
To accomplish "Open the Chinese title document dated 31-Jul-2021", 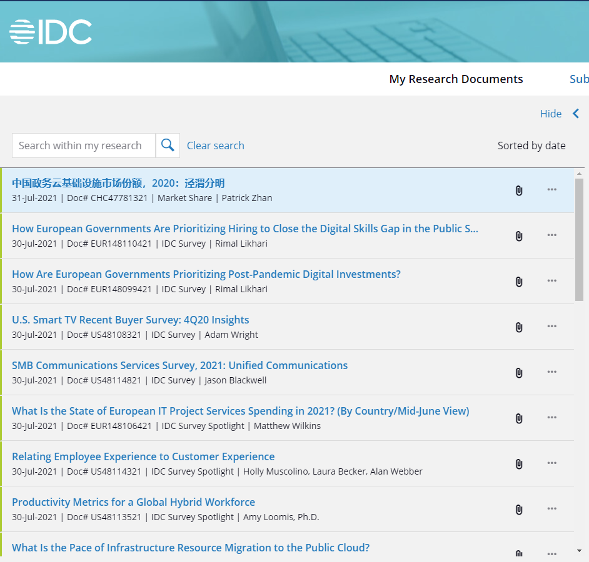I will pos(118,183).
